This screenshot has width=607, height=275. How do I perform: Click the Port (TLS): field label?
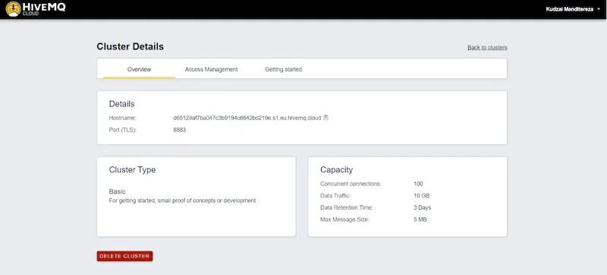(x=123, y=130)
